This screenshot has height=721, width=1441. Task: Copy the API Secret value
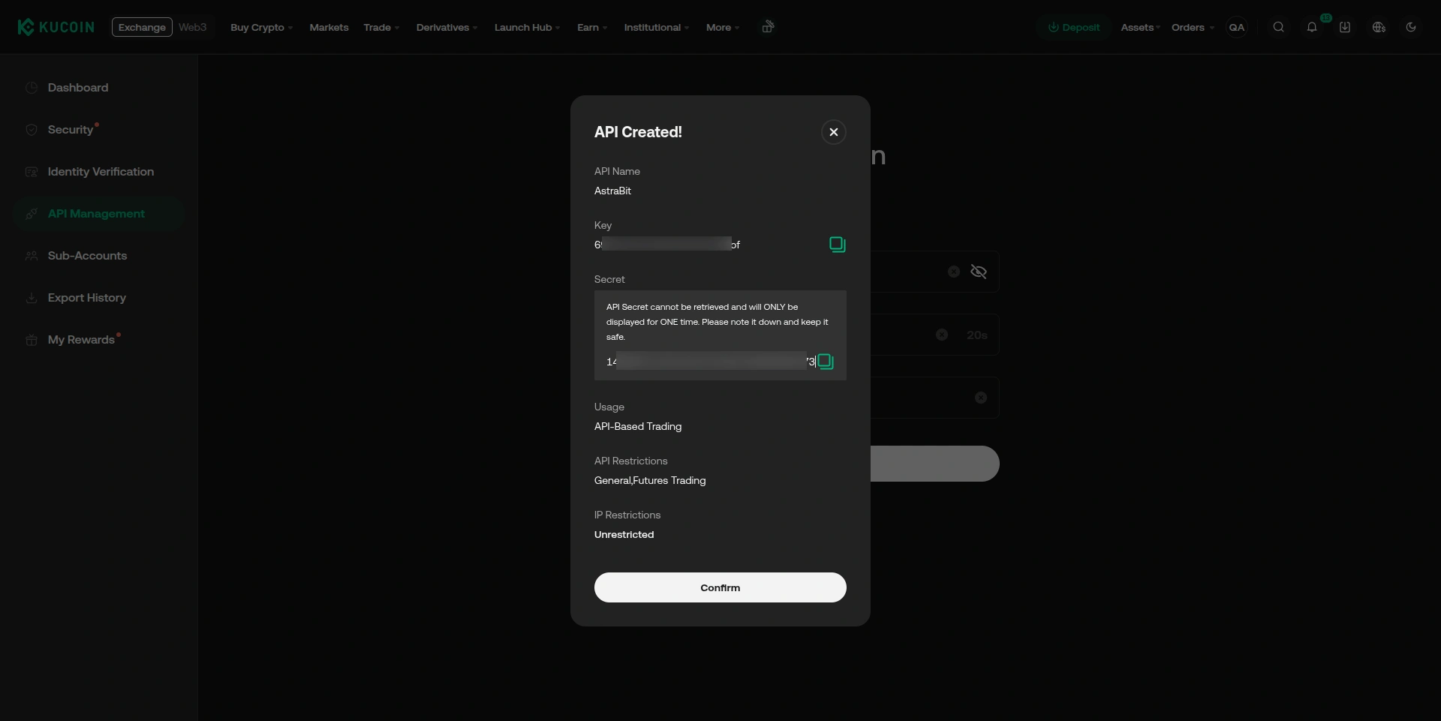[x=826, y=362]
